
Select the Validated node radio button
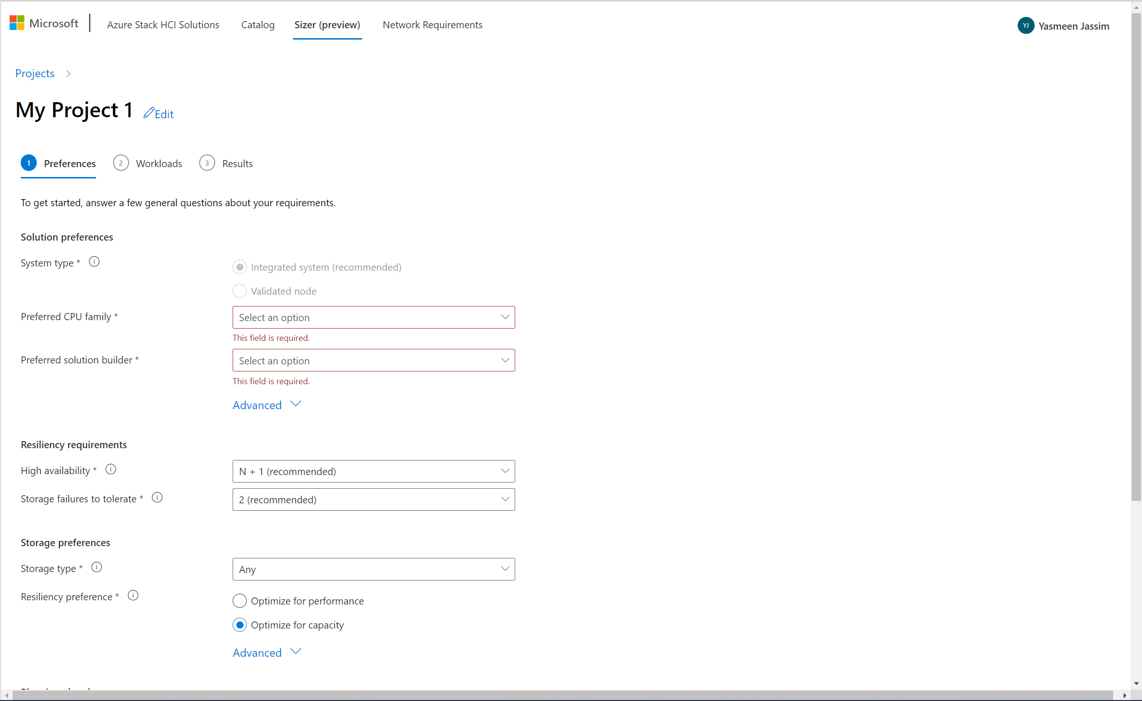tap(240, 291)
